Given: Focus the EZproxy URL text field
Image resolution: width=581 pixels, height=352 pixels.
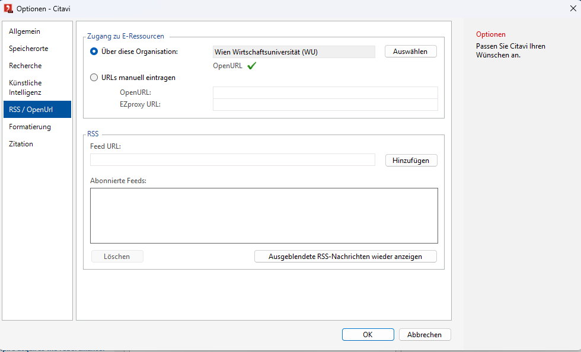Looking at the screenshot, I should (325, 105).
